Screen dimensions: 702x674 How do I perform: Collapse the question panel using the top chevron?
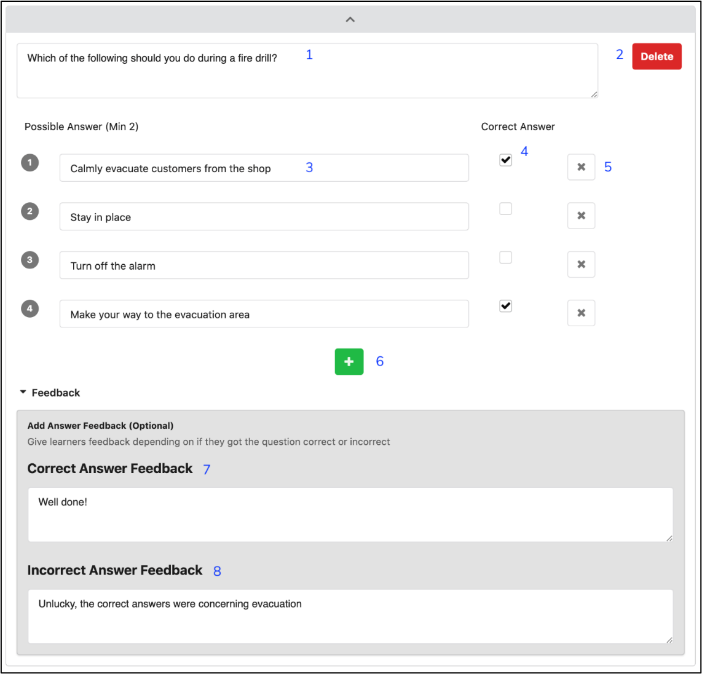350,20
